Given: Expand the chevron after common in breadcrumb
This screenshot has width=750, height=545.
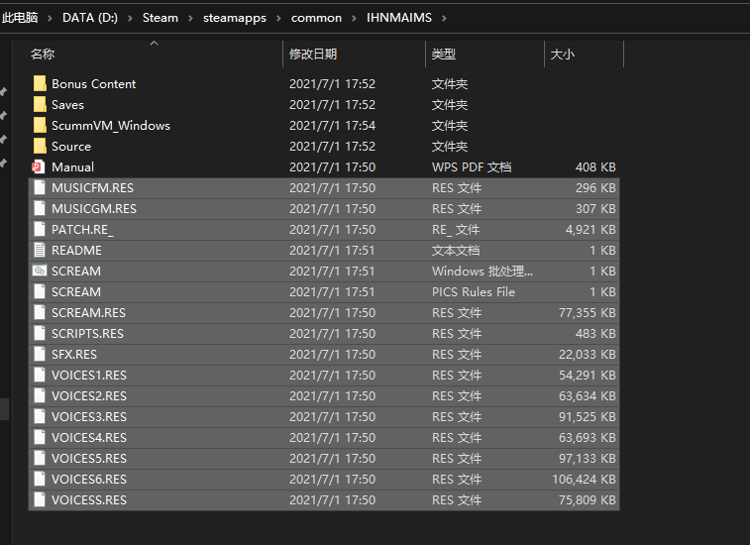Looking at the screenshot, I should click(354, 18).
